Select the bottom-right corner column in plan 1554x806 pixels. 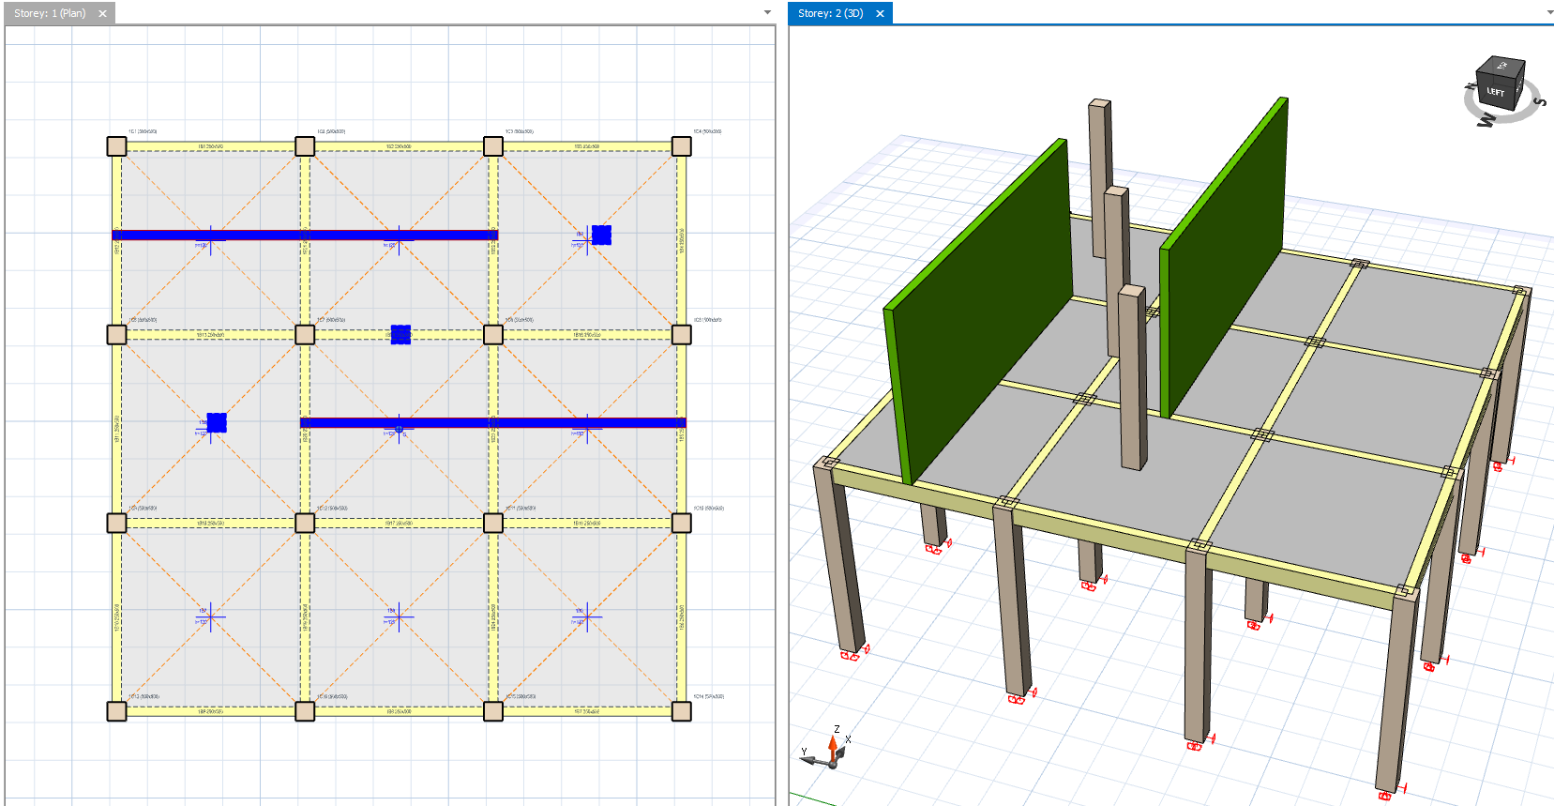682,711
